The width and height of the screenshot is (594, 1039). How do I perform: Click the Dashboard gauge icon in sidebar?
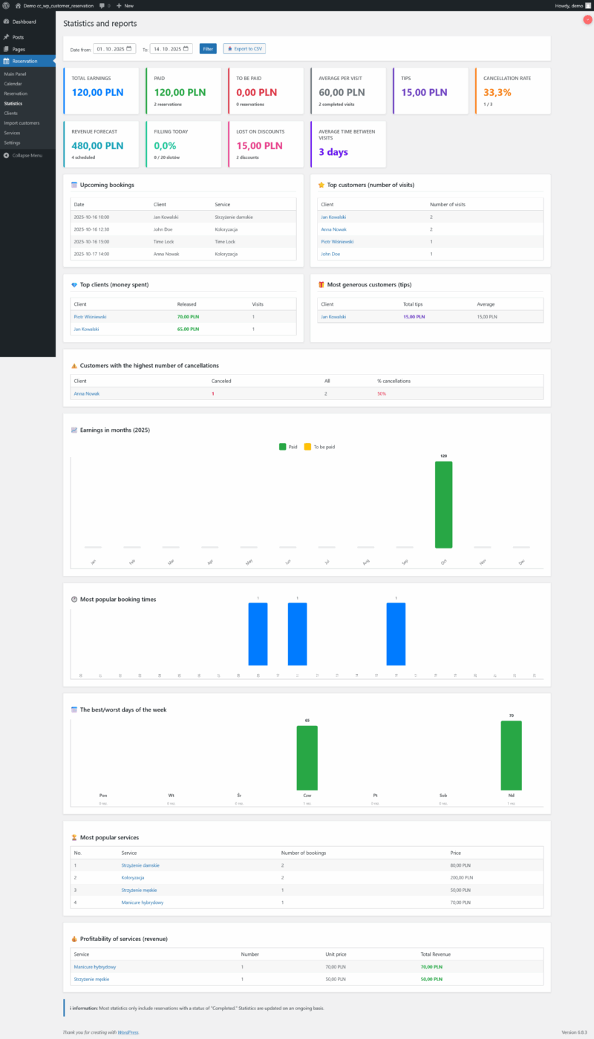pos(6,22)
